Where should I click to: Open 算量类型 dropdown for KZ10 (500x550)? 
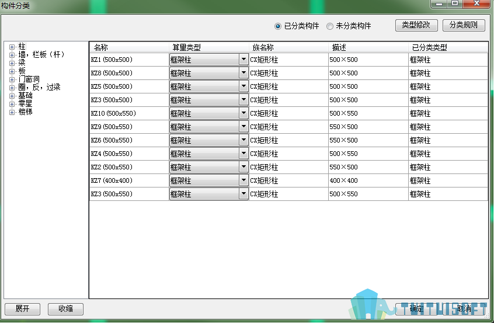243,113
